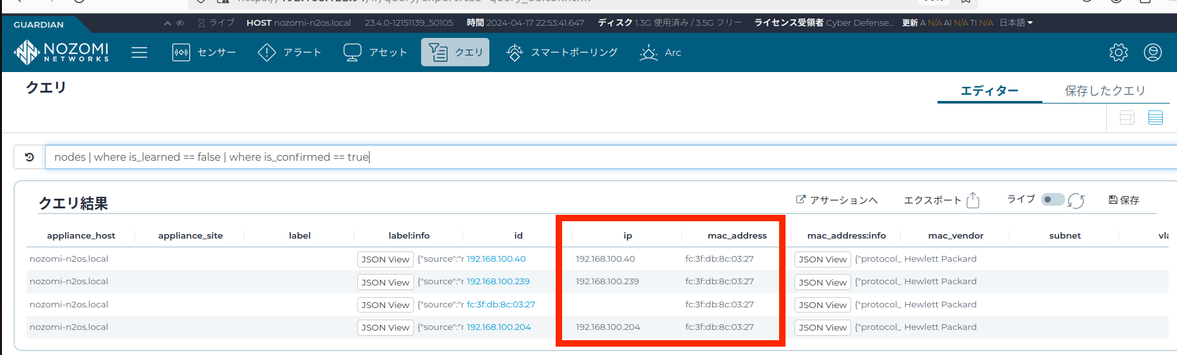Click the エクスポート (Export) button

click(x=941, y=200)
